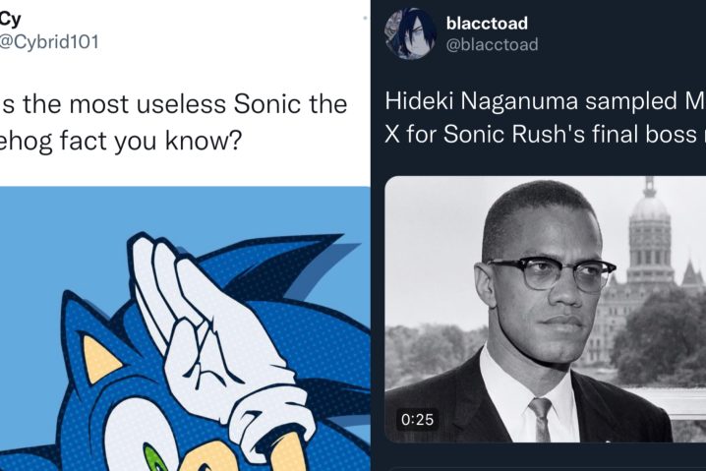Click the domed building in the video
Image resolution: width=706 pixels, height=471 pixels.
click(x=650, y=234)
